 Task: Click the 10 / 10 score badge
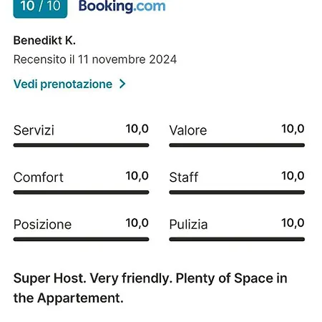coord(40,8)
